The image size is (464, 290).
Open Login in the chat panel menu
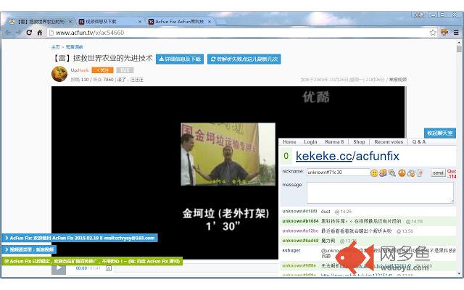click(310, 142)
